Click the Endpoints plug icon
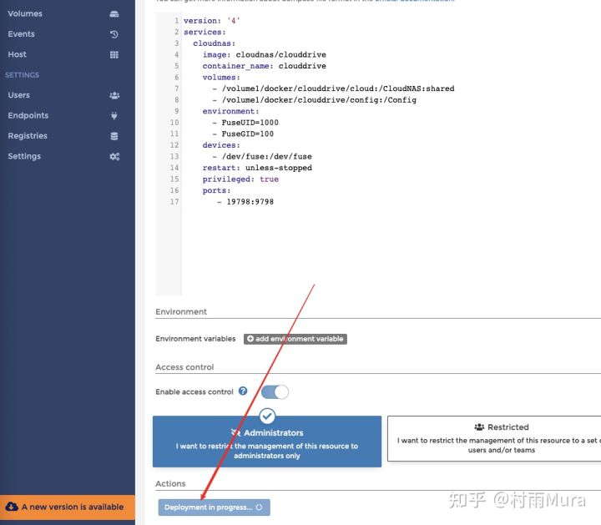The width and height of the screenshot is (601, 525). [x=114, y=116]
